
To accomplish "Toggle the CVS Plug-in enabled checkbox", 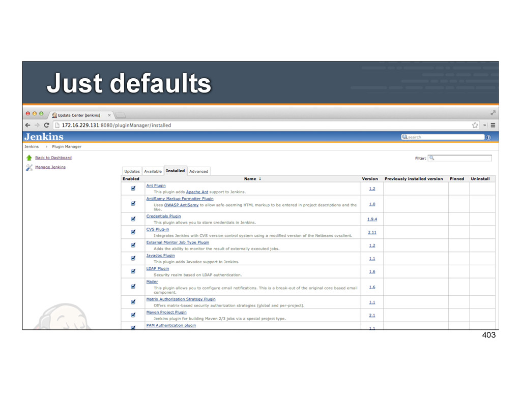I will 133,232.
